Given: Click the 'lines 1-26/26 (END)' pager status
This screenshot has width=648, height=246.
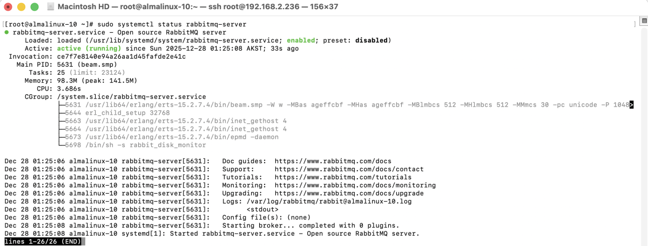Looking at the screenshot, I should click(43, 242).
